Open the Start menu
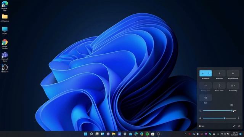 [x=86, y=134]
